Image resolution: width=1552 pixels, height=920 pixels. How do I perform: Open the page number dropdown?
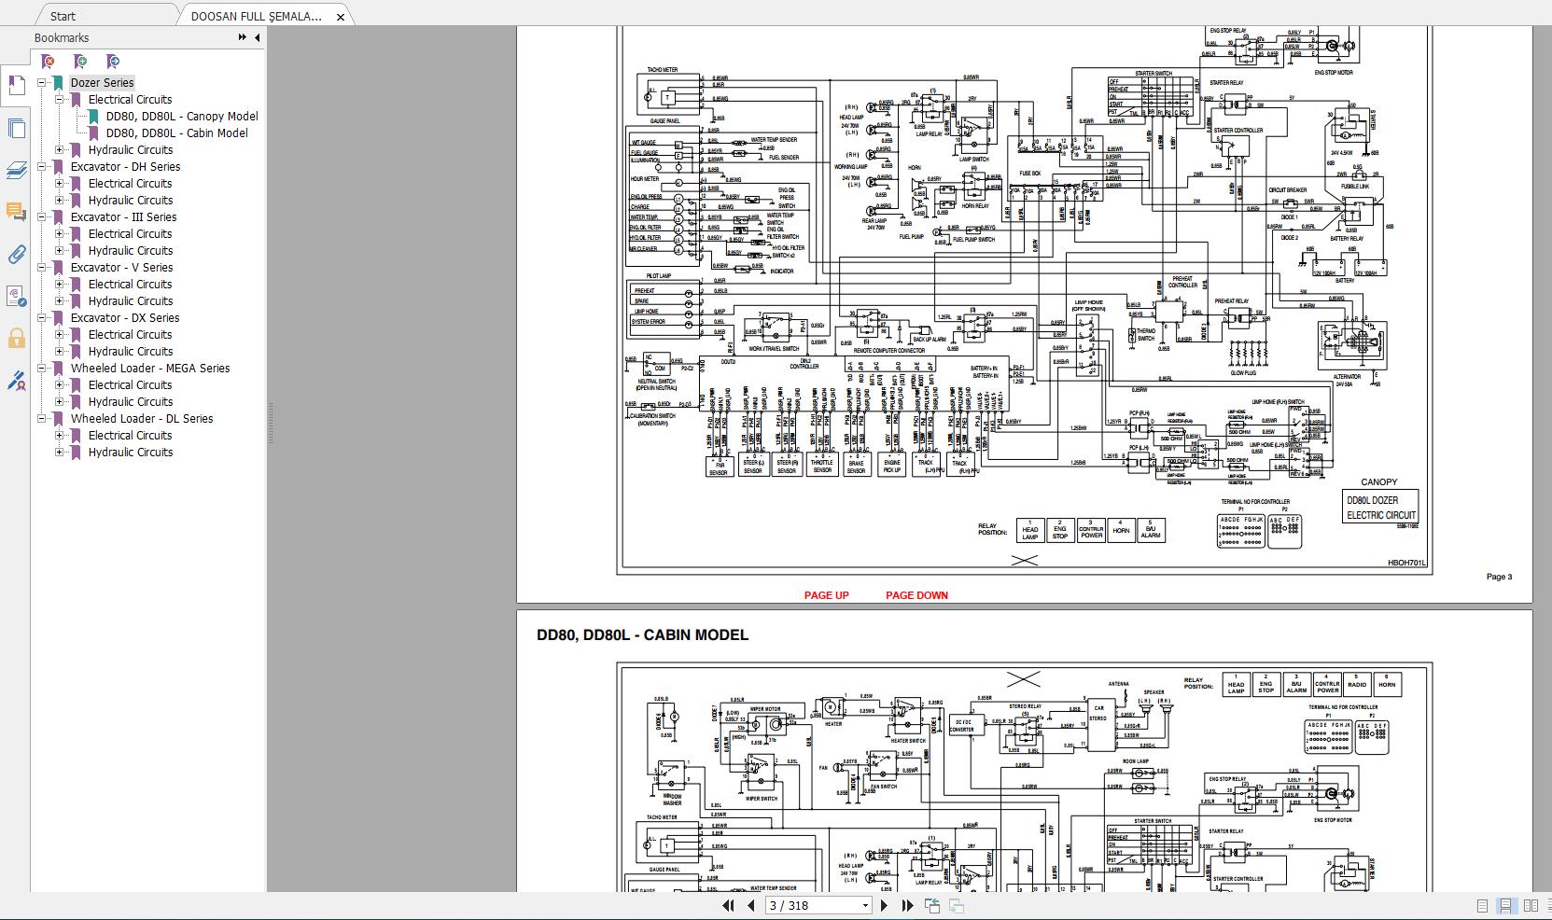863,904
